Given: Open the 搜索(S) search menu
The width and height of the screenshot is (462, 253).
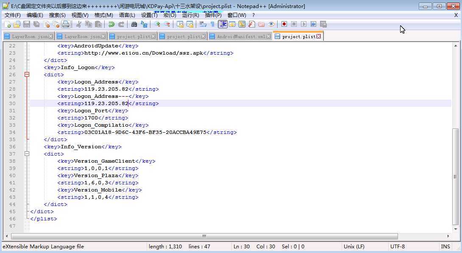Looking at the screenshot, I should coord(57,15).
